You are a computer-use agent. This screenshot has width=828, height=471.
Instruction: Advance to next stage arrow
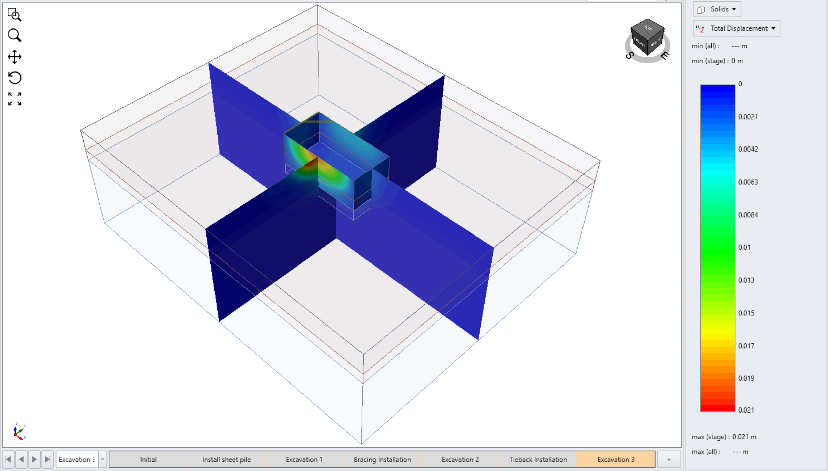(34, 459)
